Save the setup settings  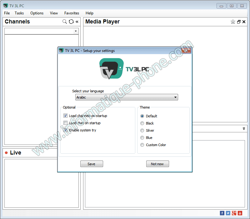pos(92,164)
